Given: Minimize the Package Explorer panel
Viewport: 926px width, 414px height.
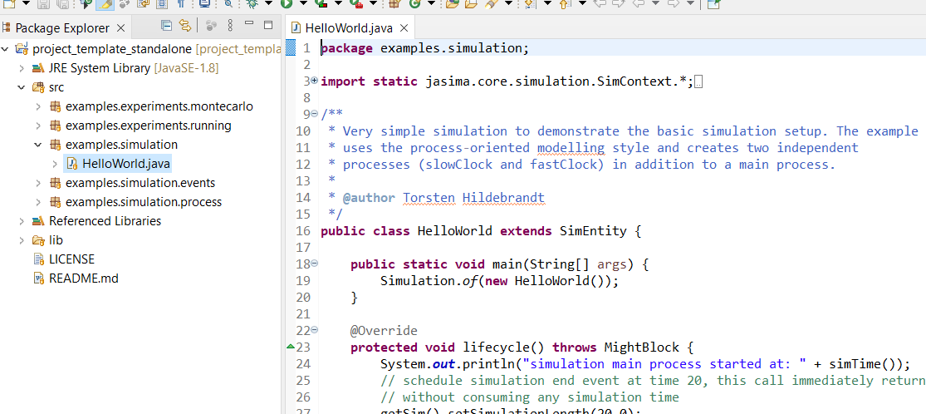Looking at the screenshot, I should (248, 27).
